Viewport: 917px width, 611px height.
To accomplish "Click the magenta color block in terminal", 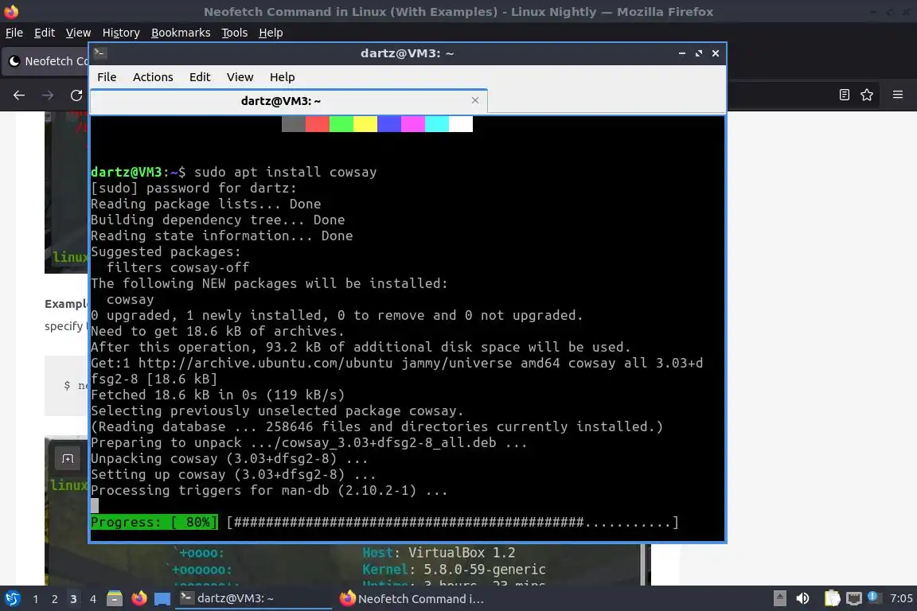I will [x=413, y=124].
